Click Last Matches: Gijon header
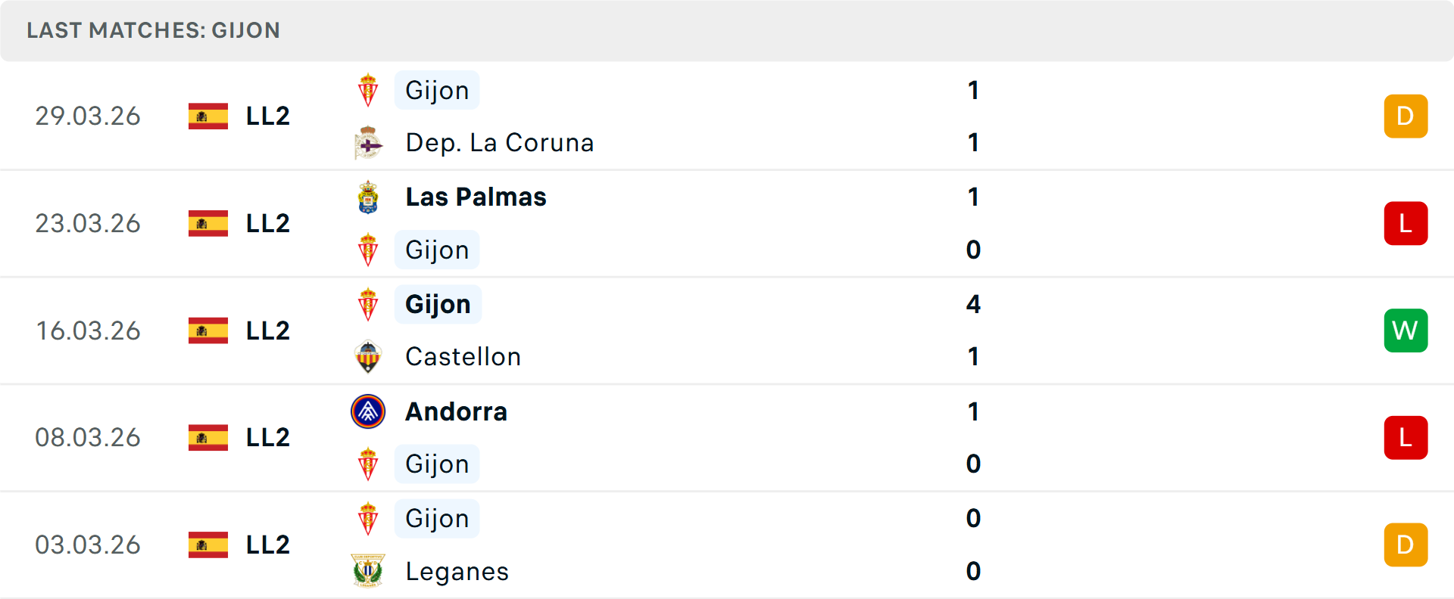The image size is (1454, 599). (153, 30)
